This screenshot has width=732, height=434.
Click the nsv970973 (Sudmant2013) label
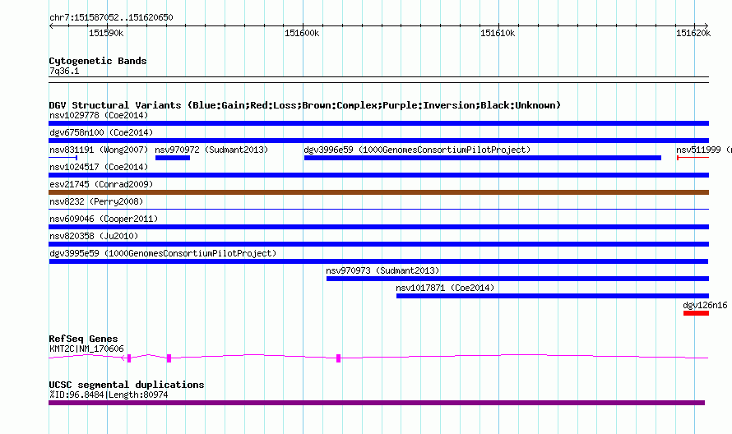382,270
